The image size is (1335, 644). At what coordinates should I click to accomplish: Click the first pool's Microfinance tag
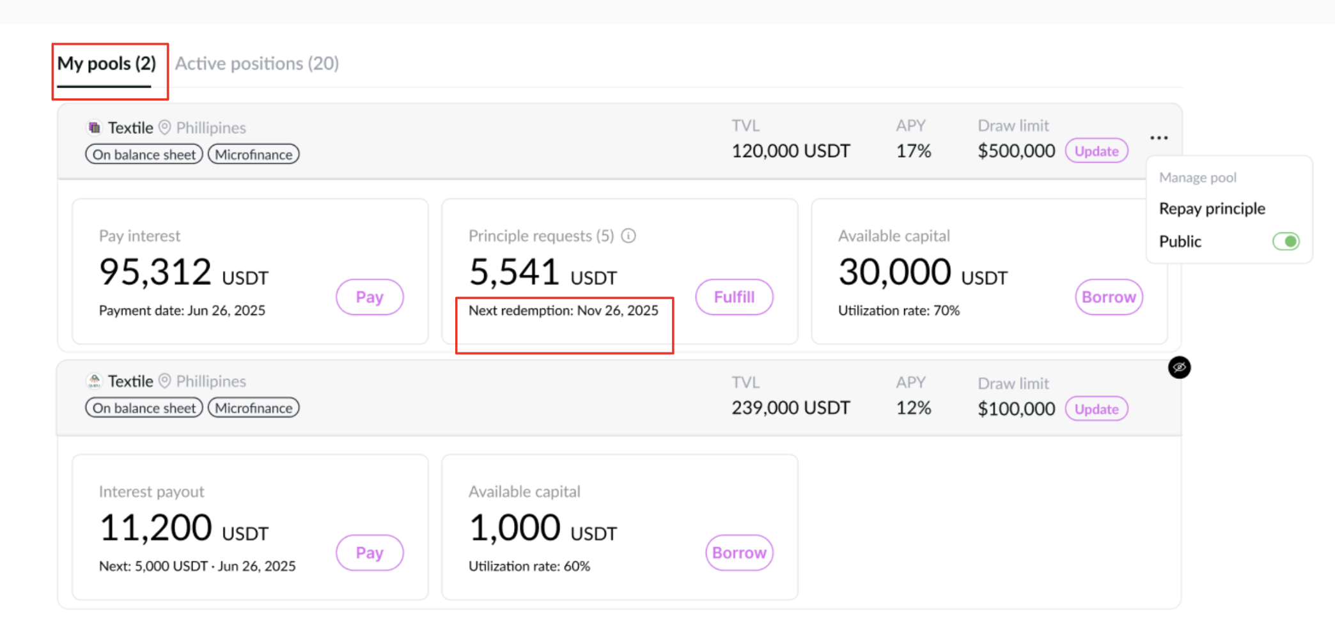[254, 155]
